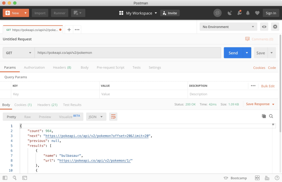
Task: Open the Save button dropdown arrow
Action: tap(271, 53)
